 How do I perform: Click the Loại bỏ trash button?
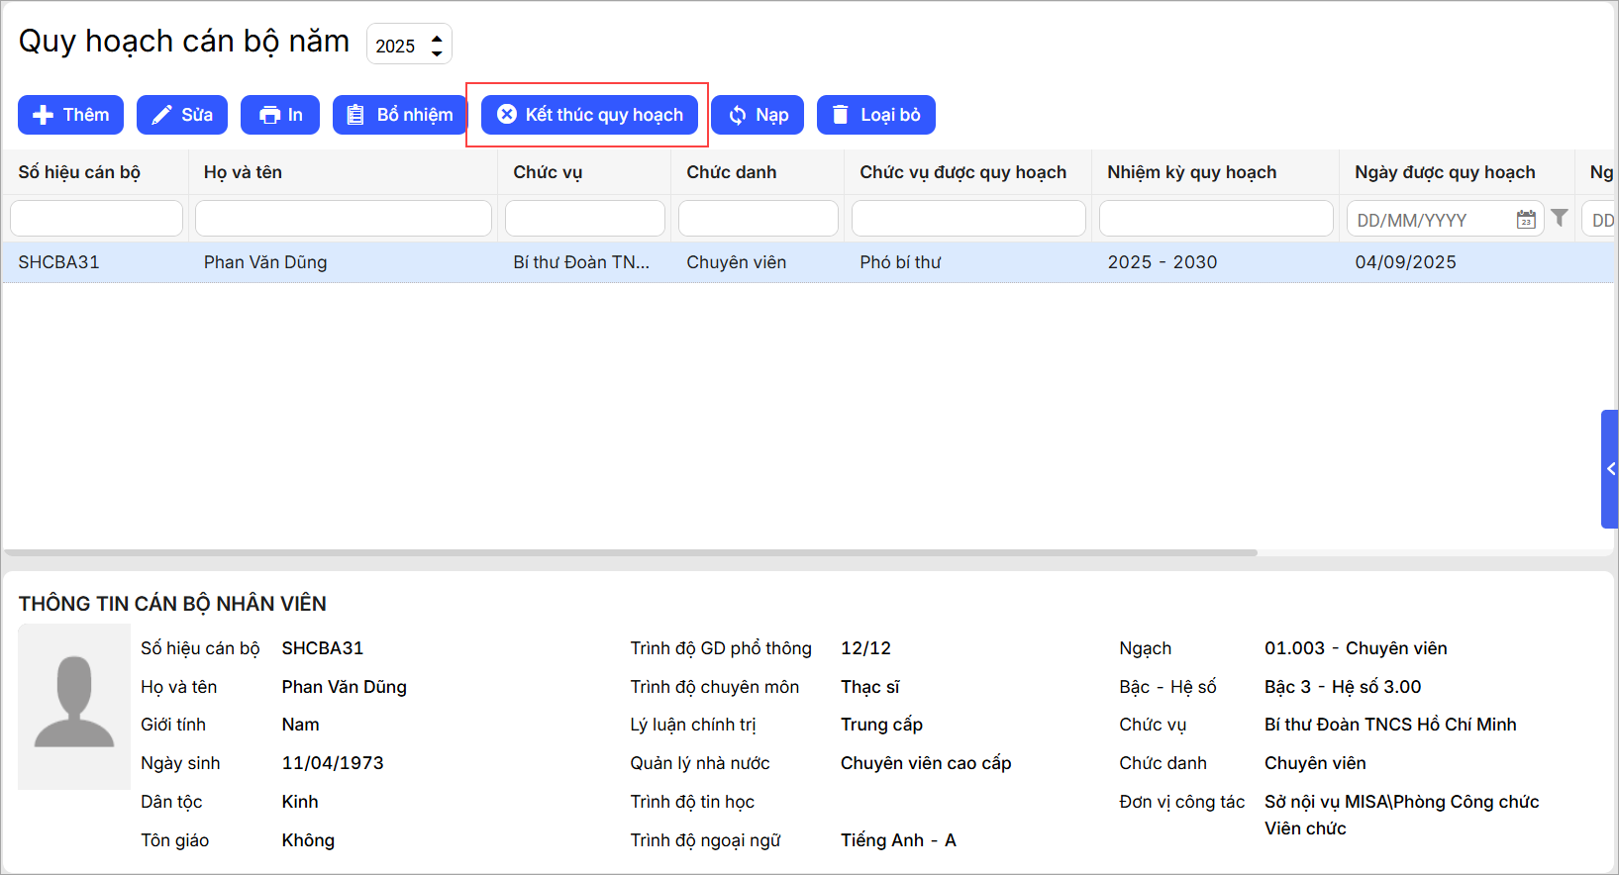click(x=875, y=115)
